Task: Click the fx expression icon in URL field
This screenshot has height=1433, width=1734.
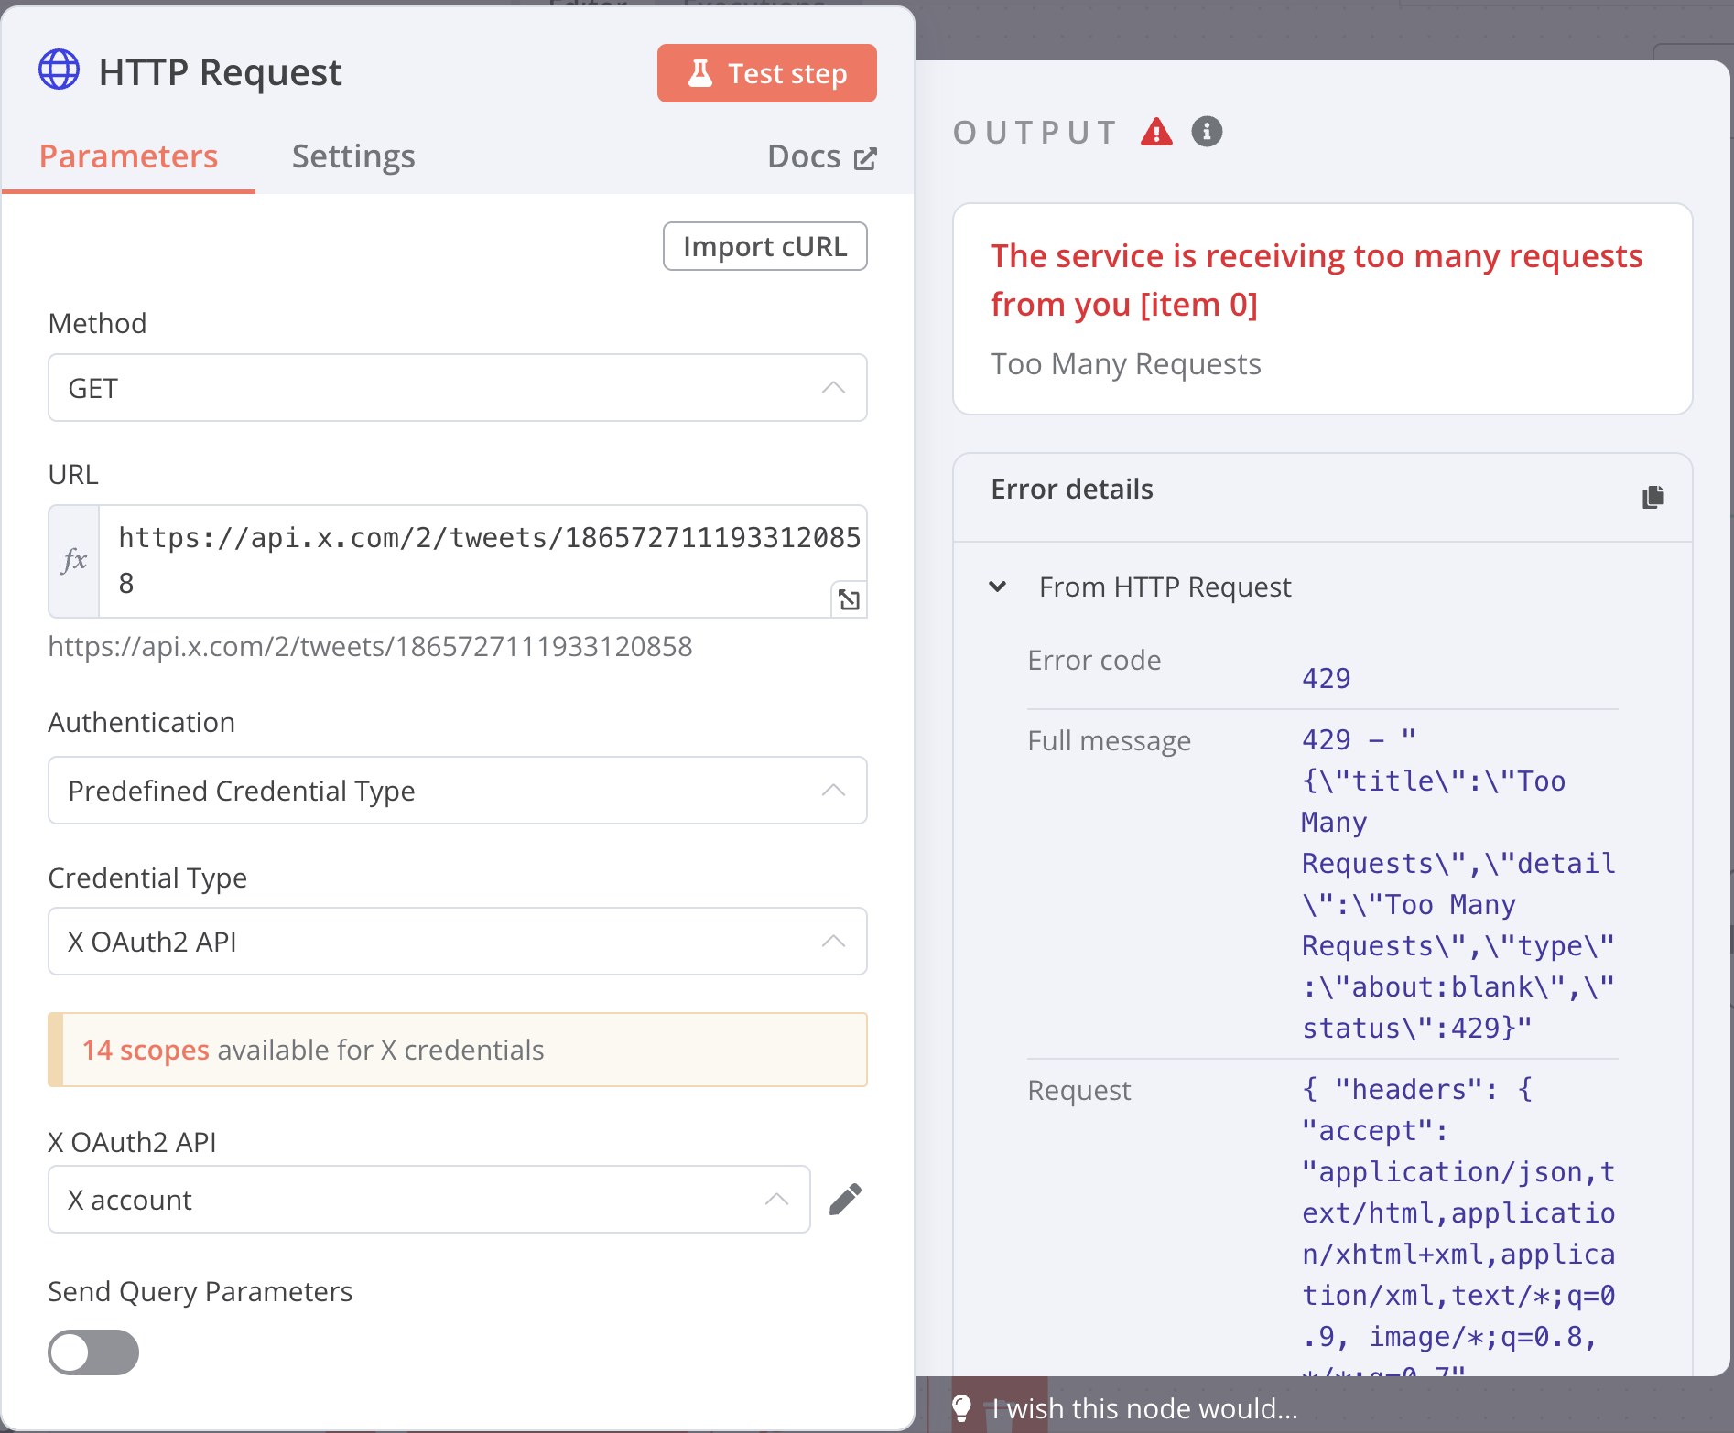Action: point(74,561)
